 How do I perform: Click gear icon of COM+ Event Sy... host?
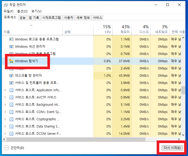(11, 112)
